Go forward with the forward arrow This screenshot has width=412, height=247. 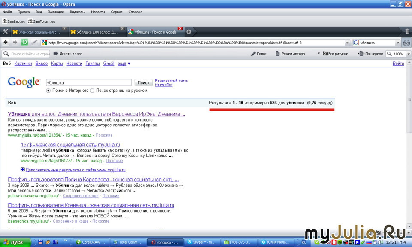[x=15, y=42]
